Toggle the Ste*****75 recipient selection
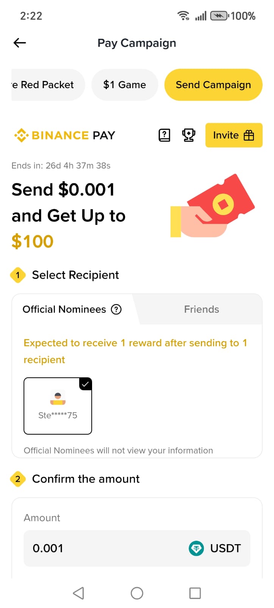The image size is (274, 608). [58, 406]
